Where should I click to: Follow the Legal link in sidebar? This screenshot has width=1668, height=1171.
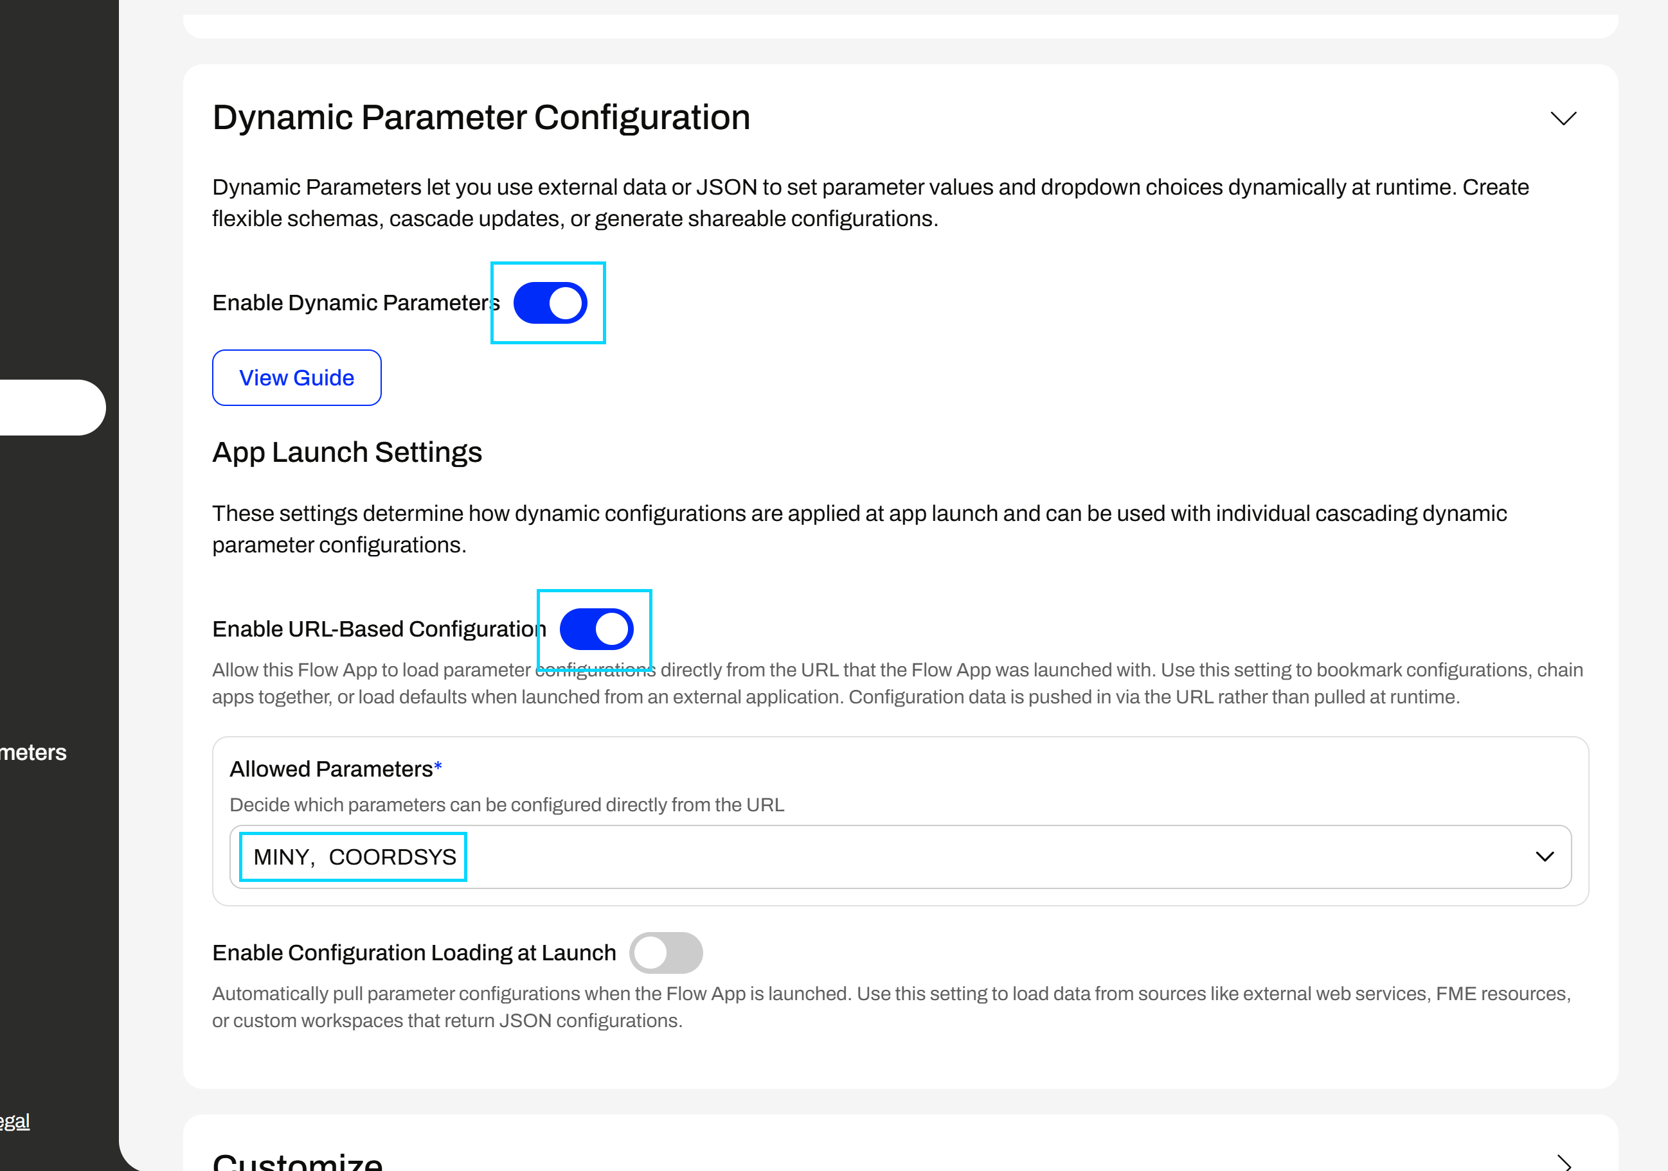tap(15, 1121)
